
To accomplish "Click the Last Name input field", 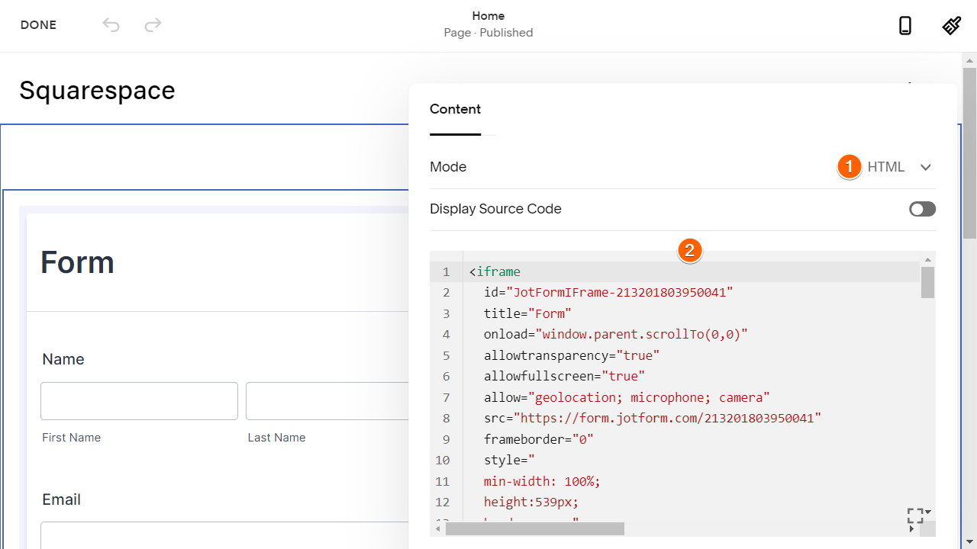I will click(x=327, y=401).
